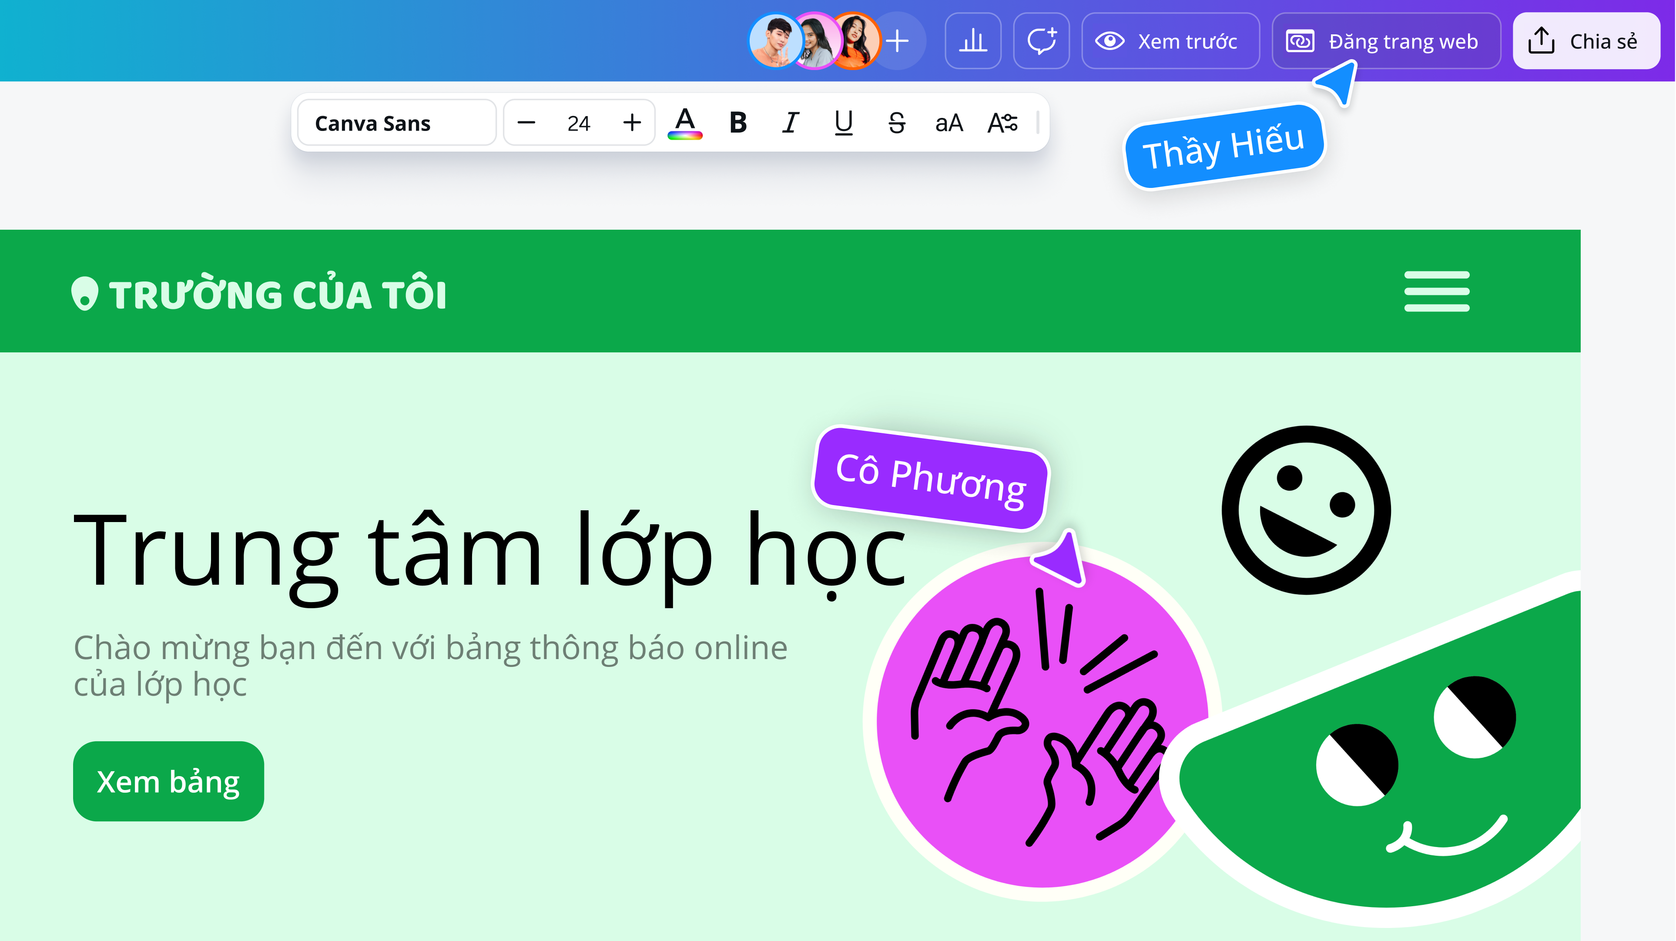Click the add comment bubble icon
The image size is (1676, 941).
(x=1041, y=41)
